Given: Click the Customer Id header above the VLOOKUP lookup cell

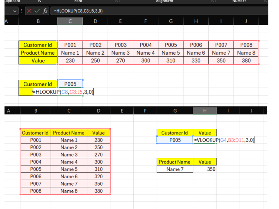Looking at the screenshot, I should point(175,133).
